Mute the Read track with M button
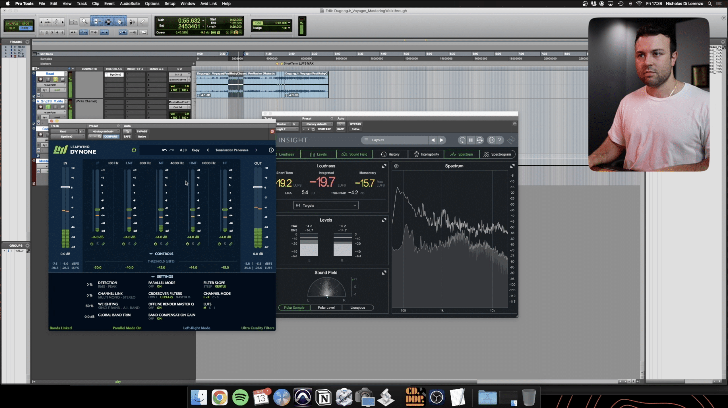Image resolution: width=728 pixels, height=408 pixels. pos(63,79)
